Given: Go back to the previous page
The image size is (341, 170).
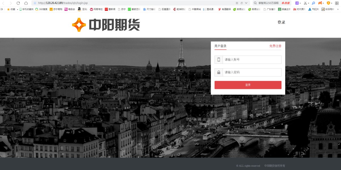Looking at the screenshot, I should [x=4, y=3].
